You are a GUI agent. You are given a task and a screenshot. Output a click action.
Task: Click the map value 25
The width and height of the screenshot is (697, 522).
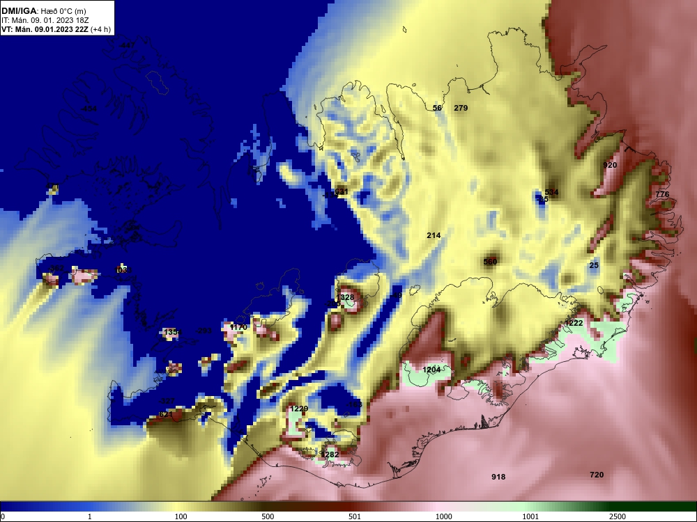click(595, 265)
